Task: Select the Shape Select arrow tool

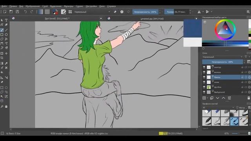Action: point(2,20)
